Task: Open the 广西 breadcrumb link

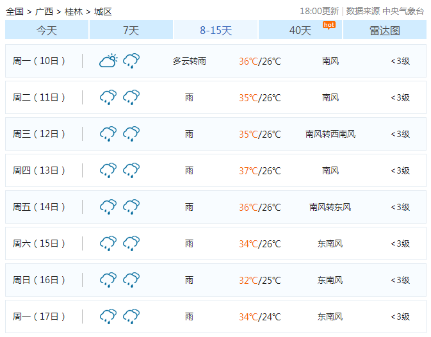Action: pos(44,12)
